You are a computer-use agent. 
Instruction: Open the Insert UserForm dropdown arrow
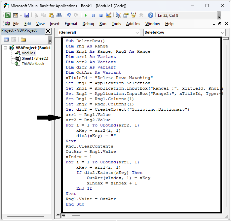(21, 15)
